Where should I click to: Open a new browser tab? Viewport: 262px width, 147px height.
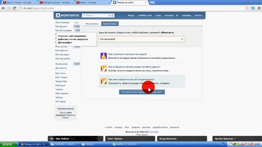pyautogui.click(x=152, y=2)
